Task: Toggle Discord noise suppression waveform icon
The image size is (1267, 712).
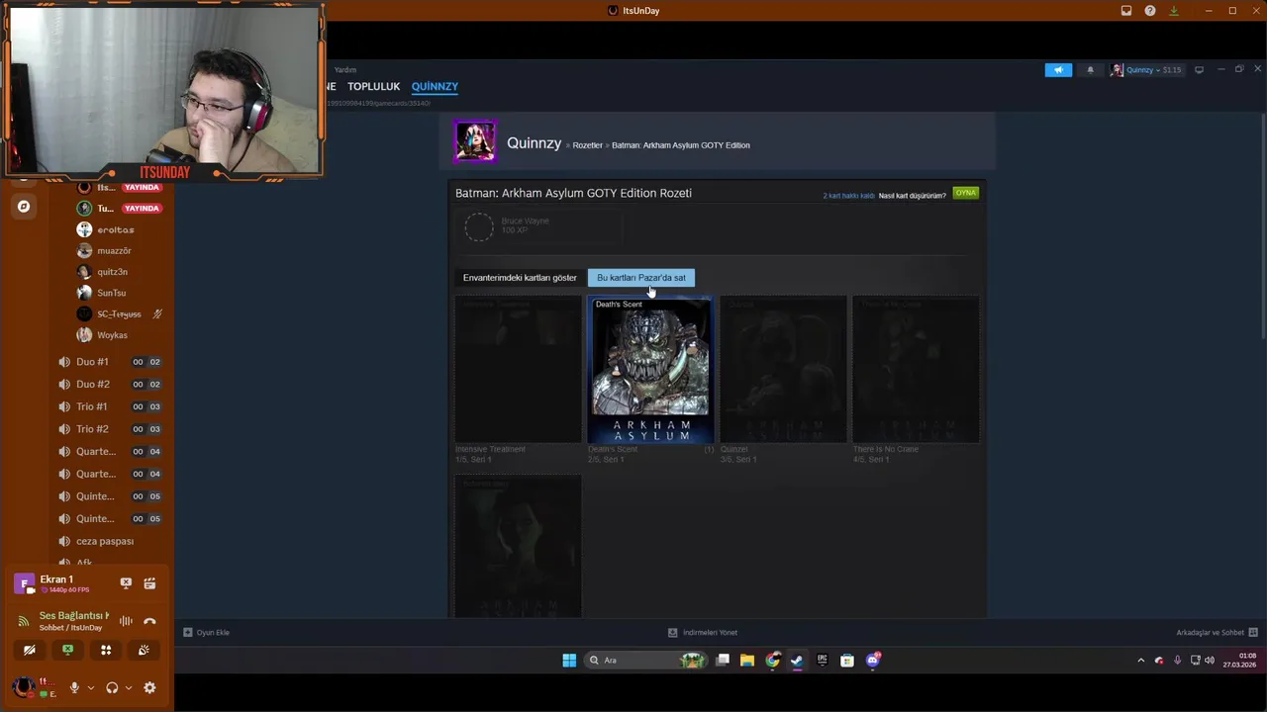Action: coord(126,621)
